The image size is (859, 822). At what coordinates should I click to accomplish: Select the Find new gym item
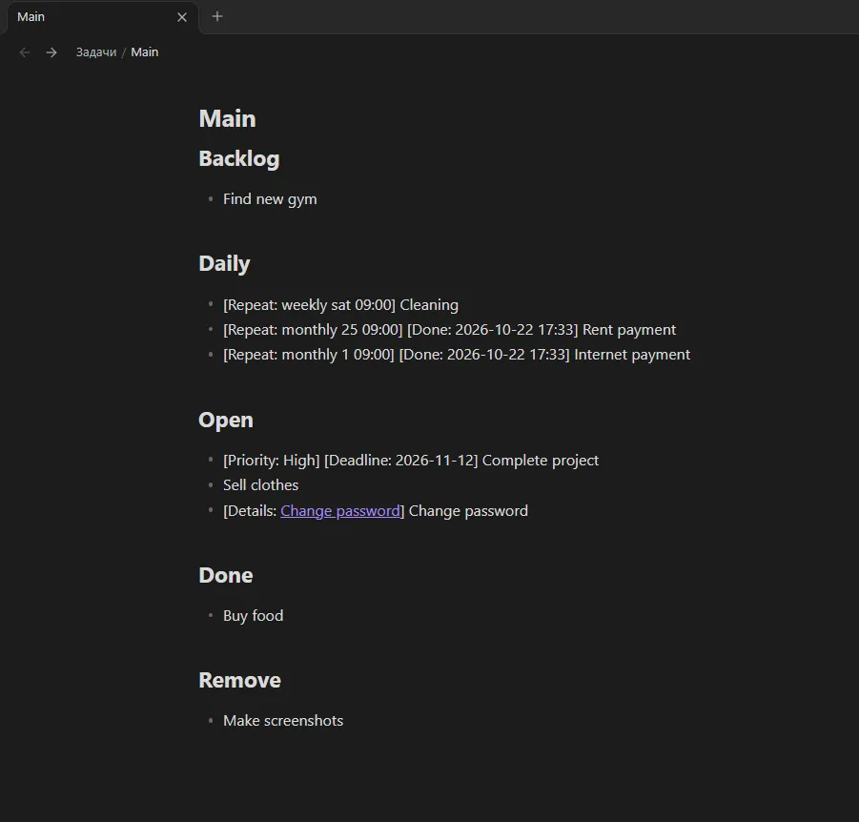[x=270, y=199]
